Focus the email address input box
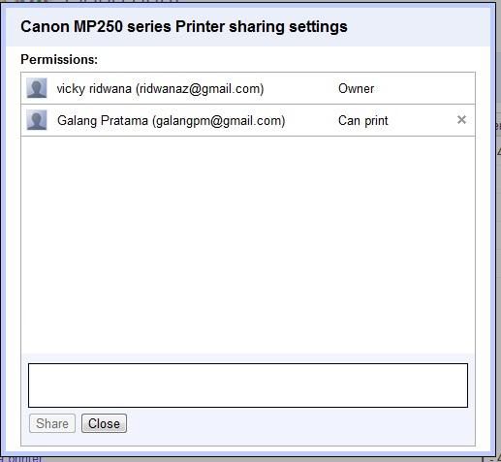This screenshot has height=462, width=501. point(248,385)
